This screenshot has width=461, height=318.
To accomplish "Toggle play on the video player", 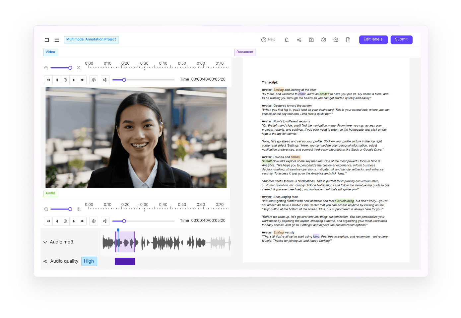I will coord(65,80).
